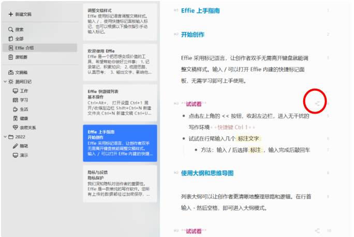This screenshot has height=237, width=354.
Task: Collapse the 2022 folder chevron
Action: click(5, 136)
